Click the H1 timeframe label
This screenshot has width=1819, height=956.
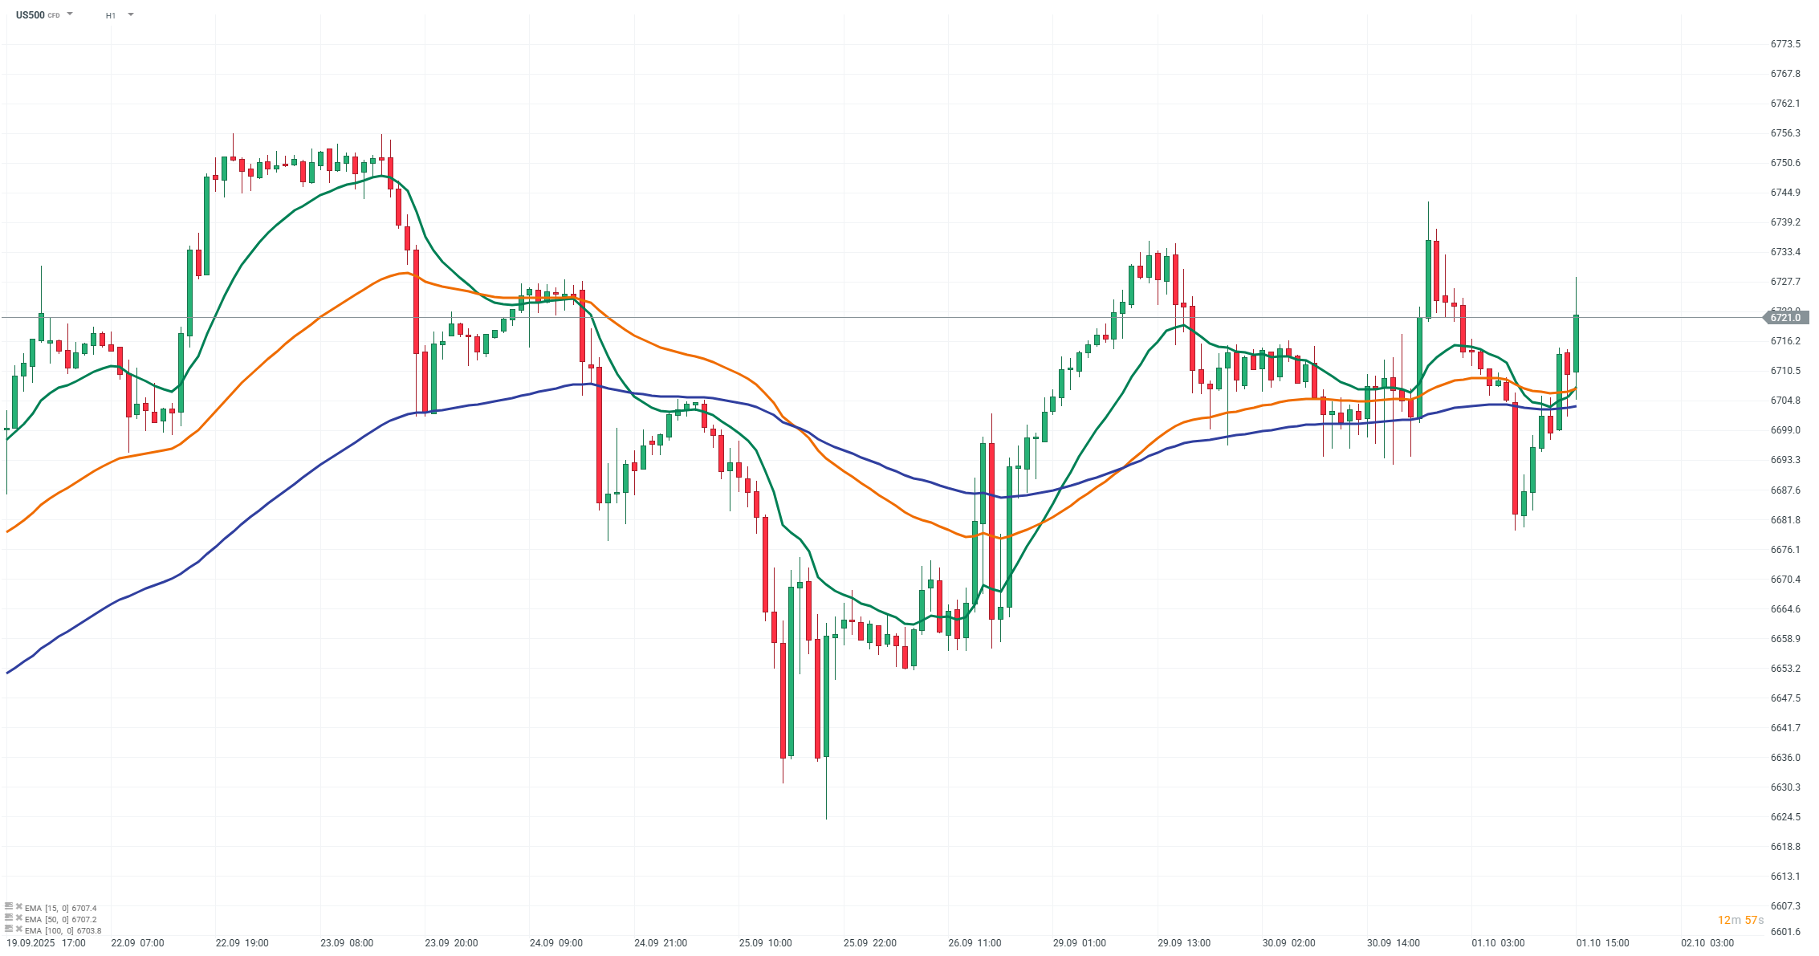coord(111,15)
